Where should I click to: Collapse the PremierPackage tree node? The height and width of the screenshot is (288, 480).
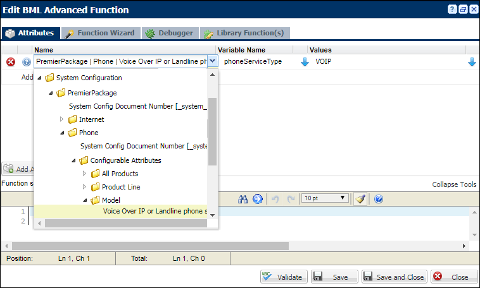51,93
